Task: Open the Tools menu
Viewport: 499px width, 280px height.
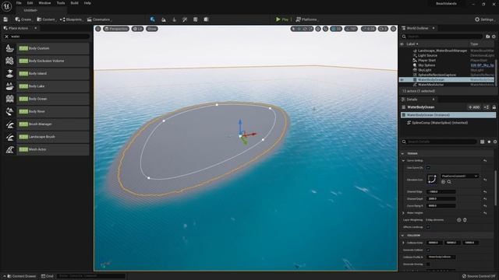Action: coord(61,3)
